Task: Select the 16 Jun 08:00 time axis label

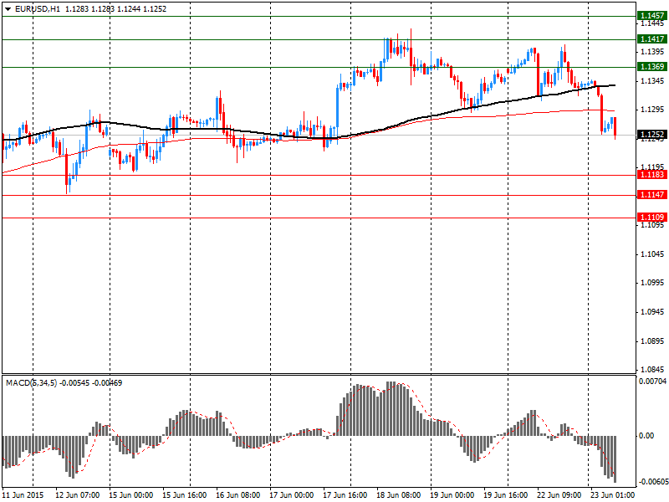Action: (237, 495)
